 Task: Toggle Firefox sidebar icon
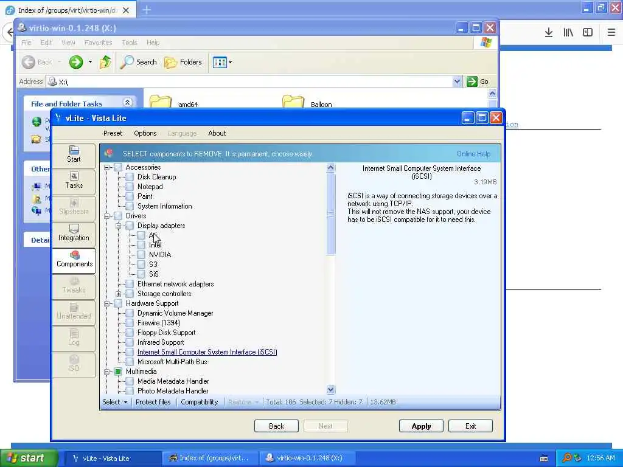[x=588, y=32]
